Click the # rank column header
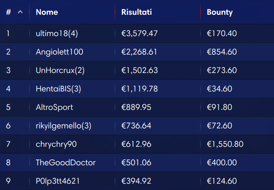 [8, 12]
